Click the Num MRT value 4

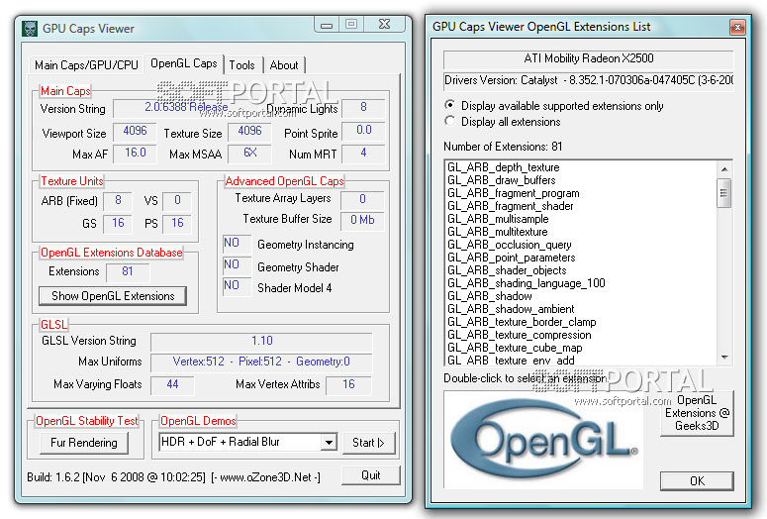pos(363,154)
